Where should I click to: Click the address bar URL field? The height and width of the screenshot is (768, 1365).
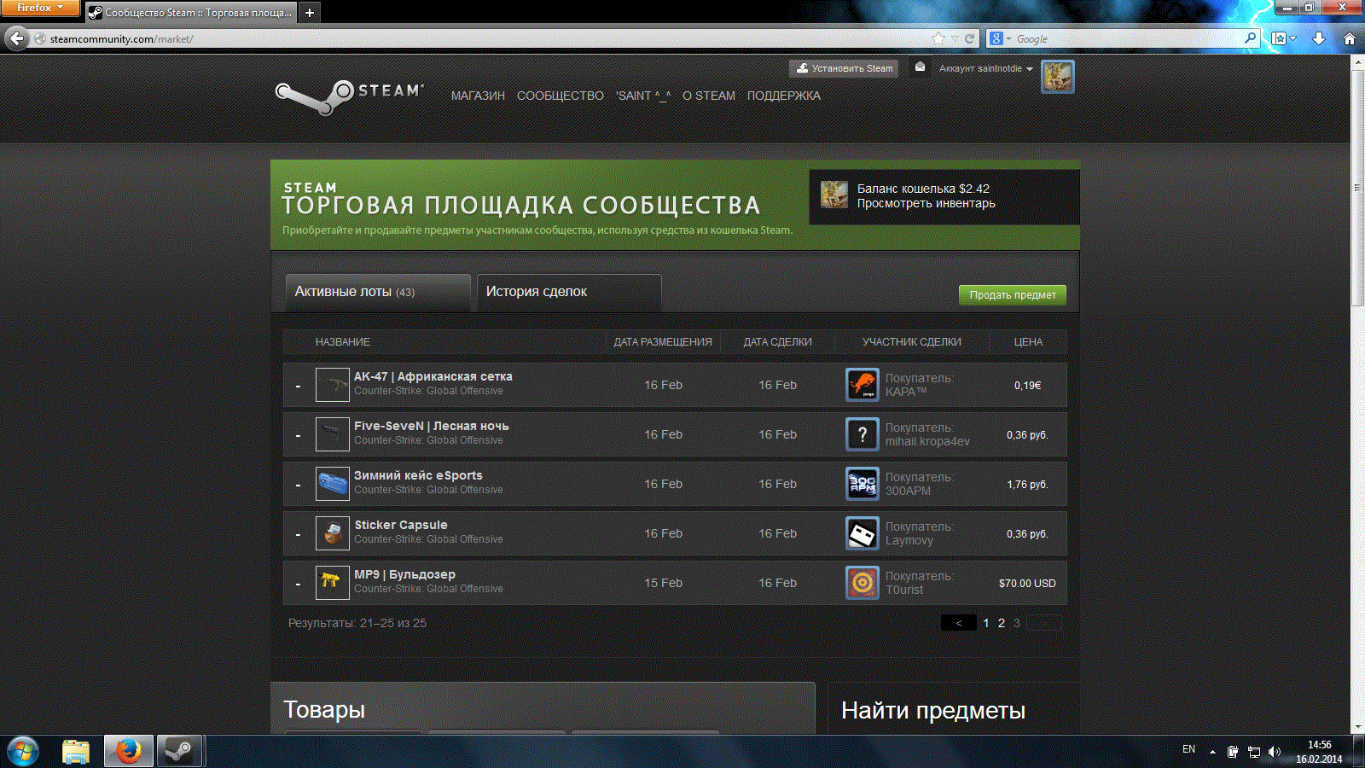(x=486, y=38)
